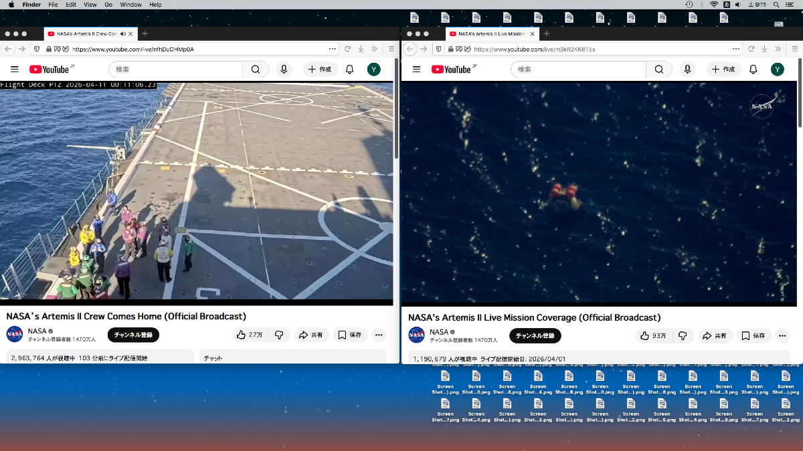Open the Window menu
Screen dimensions: 803x451
point(130,5)
